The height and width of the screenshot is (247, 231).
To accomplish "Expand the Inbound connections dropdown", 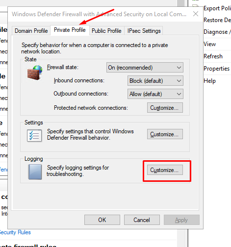I will click(x=155, y=81).
